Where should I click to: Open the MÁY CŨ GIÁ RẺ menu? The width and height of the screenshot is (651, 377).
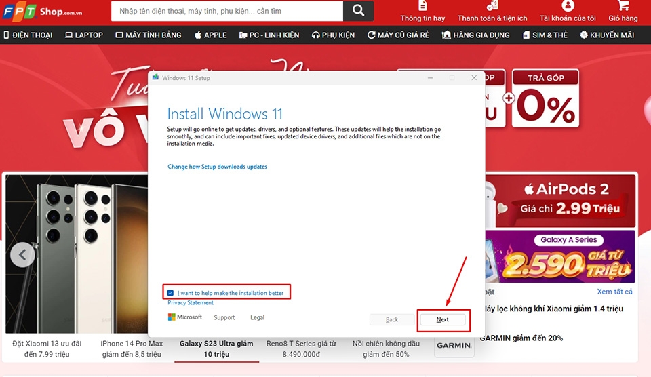click(398, 35)
